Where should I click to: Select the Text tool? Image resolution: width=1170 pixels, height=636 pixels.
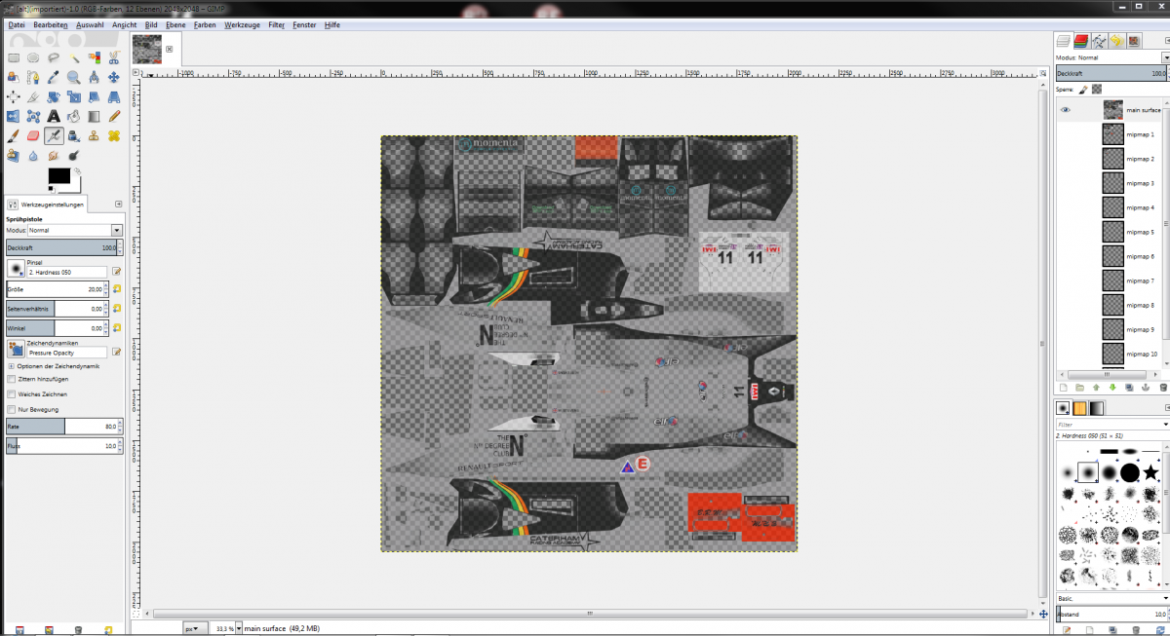pos(54,117)
